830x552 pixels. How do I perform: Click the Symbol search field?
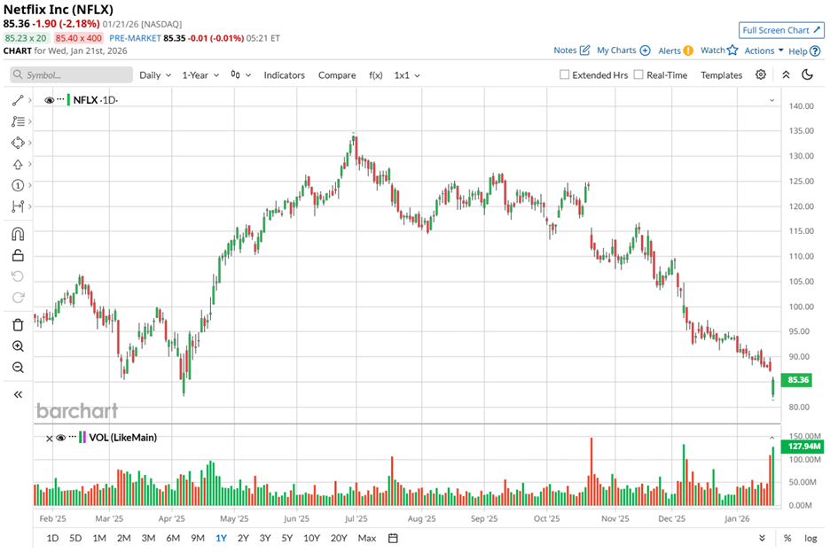coord(72,74)
